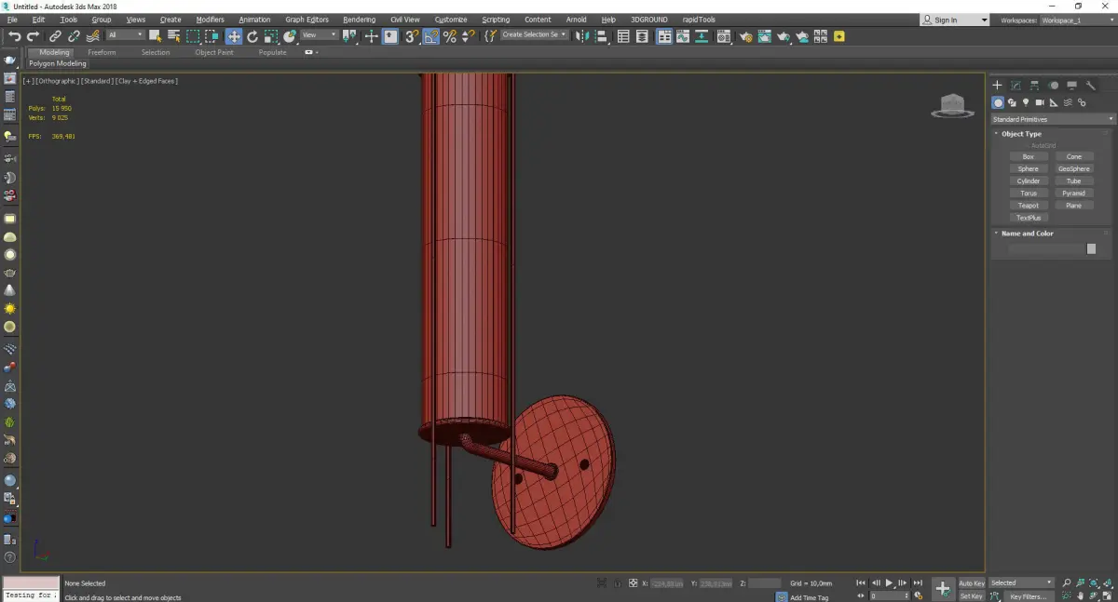Click Bind to Space Warp tool

(x=93, y=36)
